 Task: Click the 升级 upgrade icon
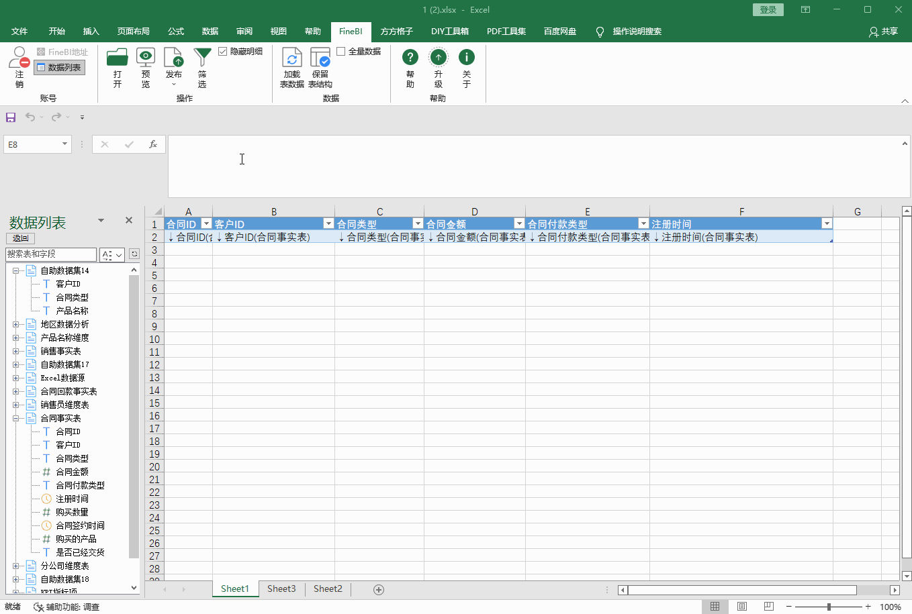pos(439,57)
